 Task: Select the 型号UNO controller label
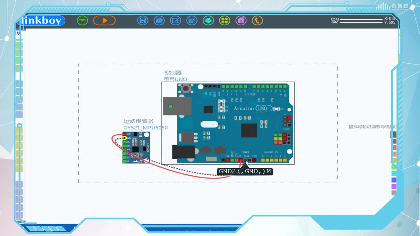point(176,79)
